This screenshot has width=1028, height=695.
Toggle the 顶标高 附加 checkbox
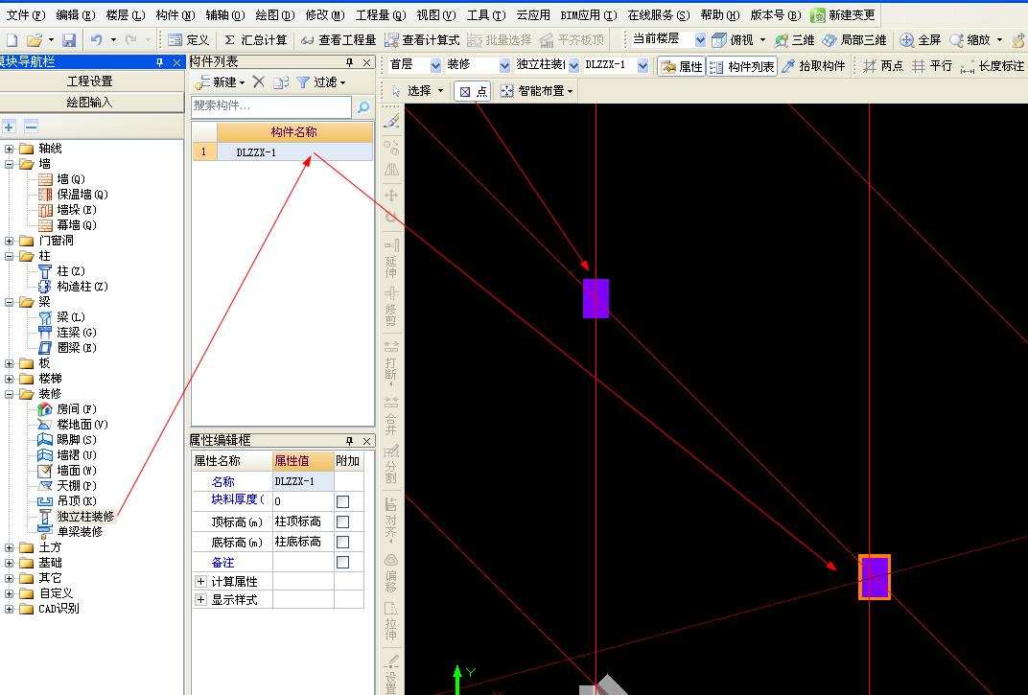pos(342,521)
